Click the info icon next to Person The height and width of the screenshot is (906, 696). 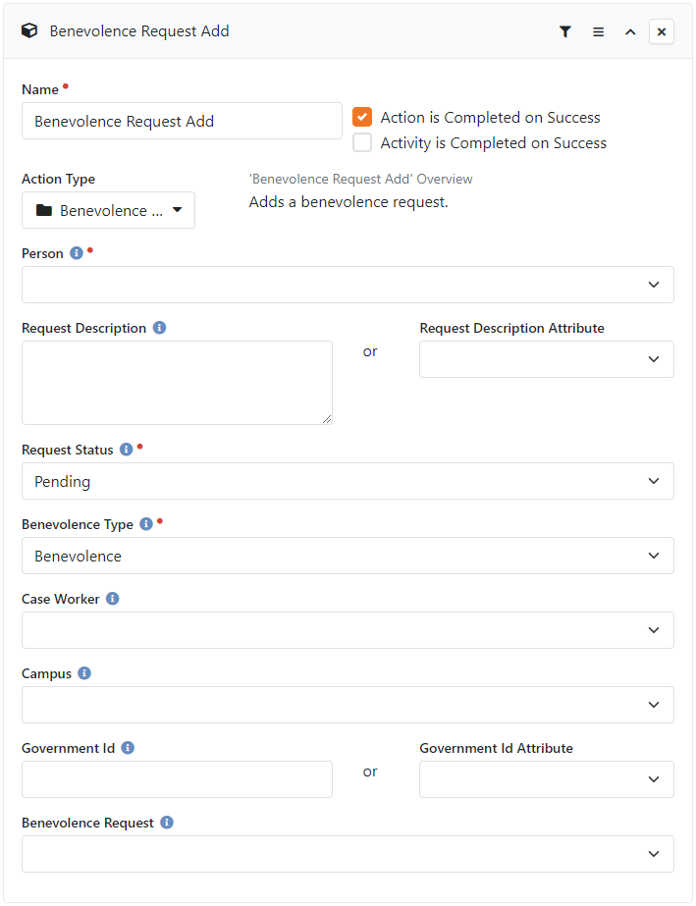[77, 253]
